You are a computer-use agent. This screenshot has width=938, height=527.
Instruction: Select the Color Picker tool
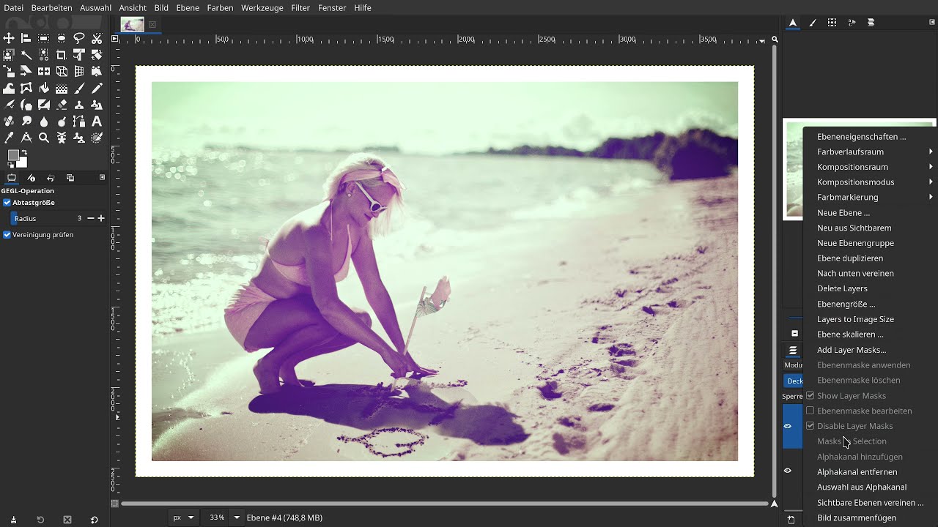pyautogui.click(x=9, y=138)
